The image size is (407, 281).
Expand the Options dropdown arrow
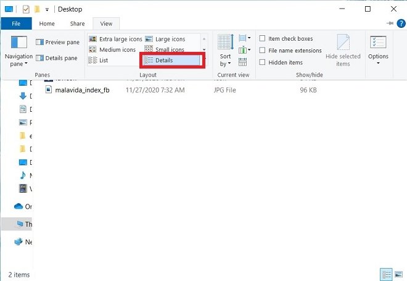point(378,64)
